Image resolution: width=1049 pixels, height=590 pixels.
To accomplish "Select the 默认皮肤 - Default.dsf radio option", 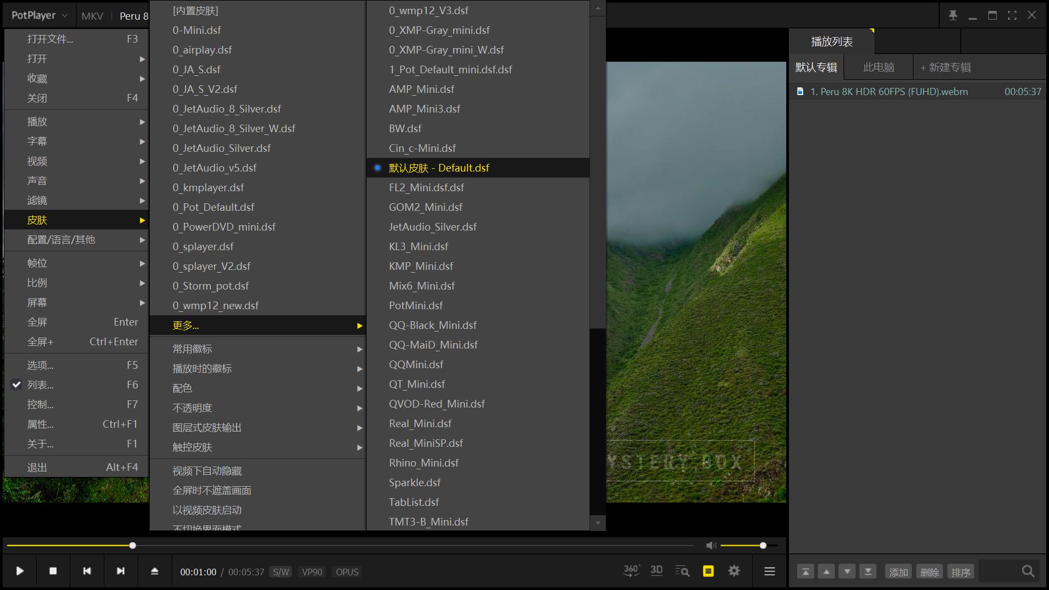I will click(439, 168).
